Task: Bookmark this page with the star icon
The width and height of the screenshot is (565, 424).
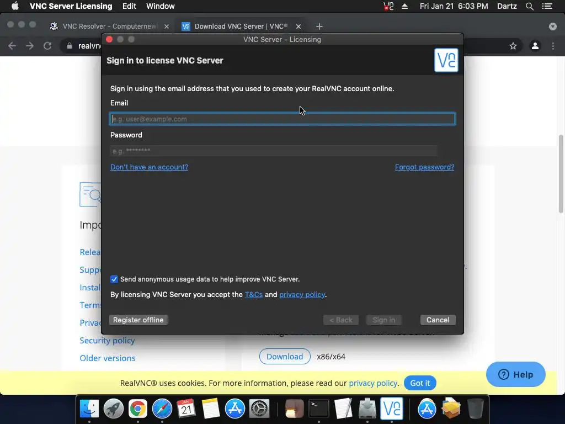Action: click(x=513, y=46)
